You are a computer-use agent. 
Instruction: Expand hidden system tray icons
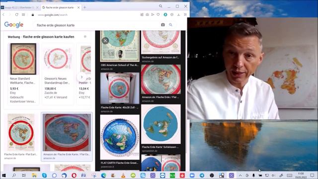[x=240, y=176]
